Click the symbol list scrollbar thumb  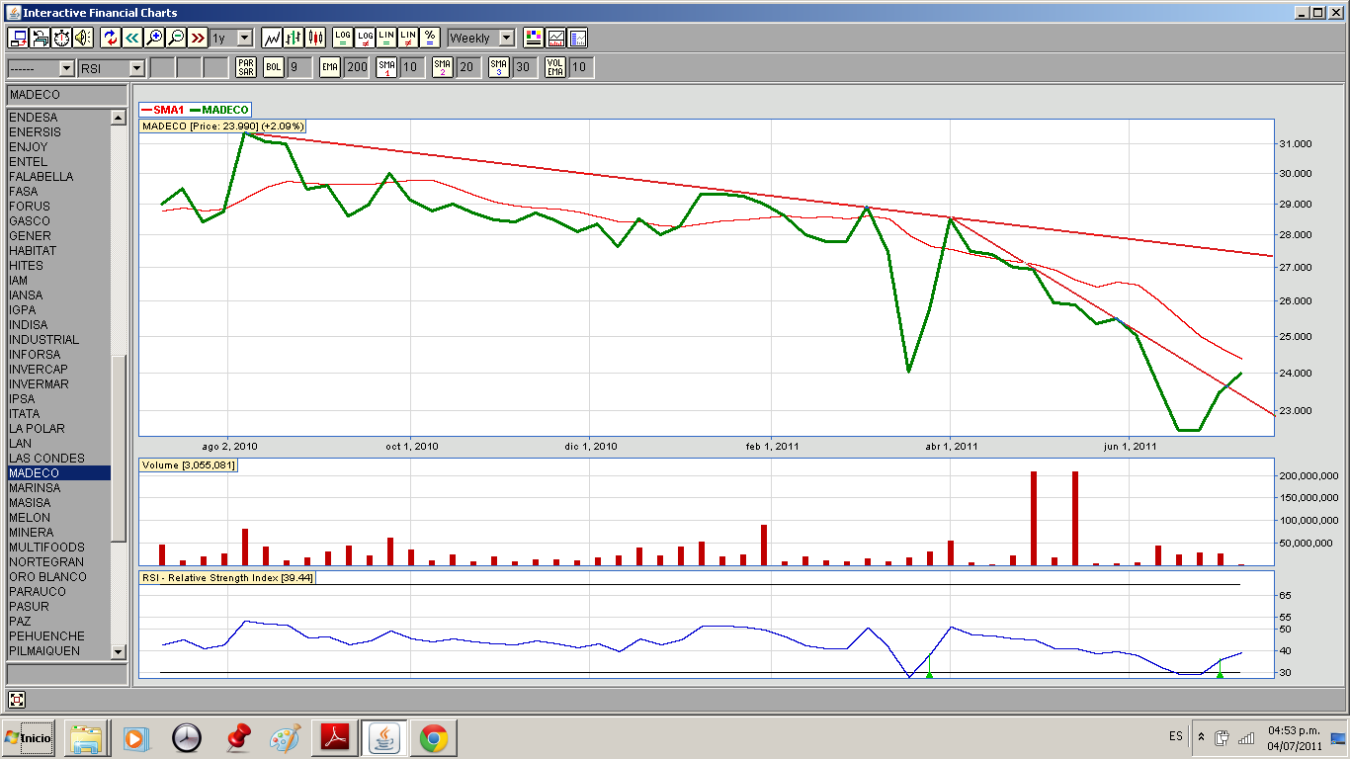[x=119, y=449]
